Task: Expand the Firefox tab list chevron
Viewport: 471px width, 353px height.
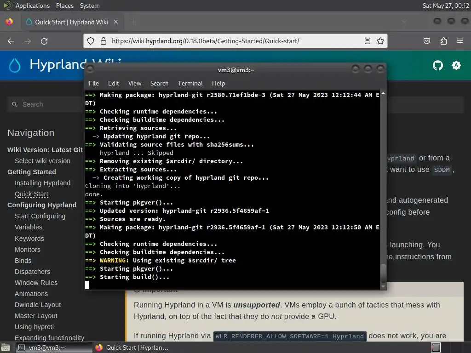Action: click(x=404, y=22)
